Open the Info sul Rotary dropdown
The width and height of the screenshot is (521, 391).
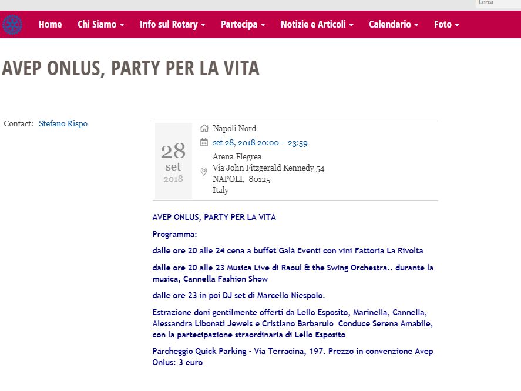172,24
